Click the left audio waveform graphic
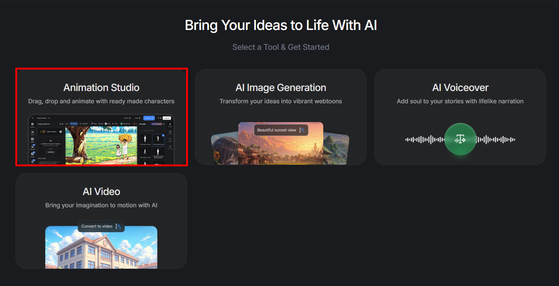 425,139
